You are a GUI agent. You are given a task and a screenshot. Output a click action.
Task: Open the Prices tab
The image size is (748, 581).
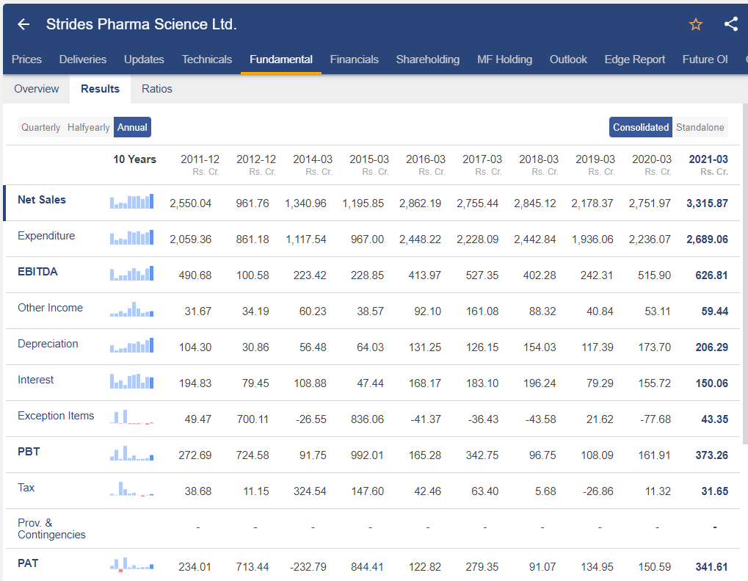(x=26, y=59)
